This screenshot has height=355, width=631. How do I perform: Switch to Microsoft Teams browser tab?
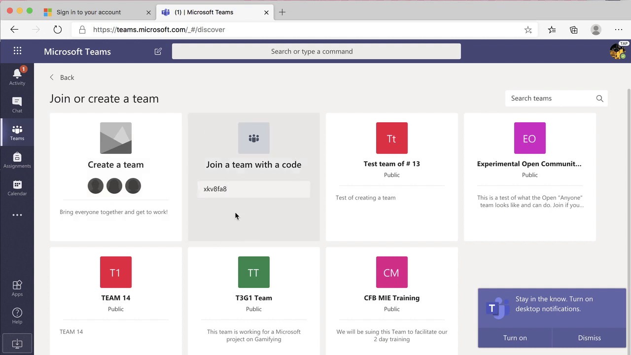(215, 12)
